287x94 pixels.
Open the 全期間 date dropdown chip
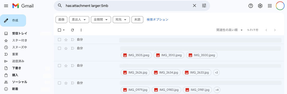click(x=101, y=20)
